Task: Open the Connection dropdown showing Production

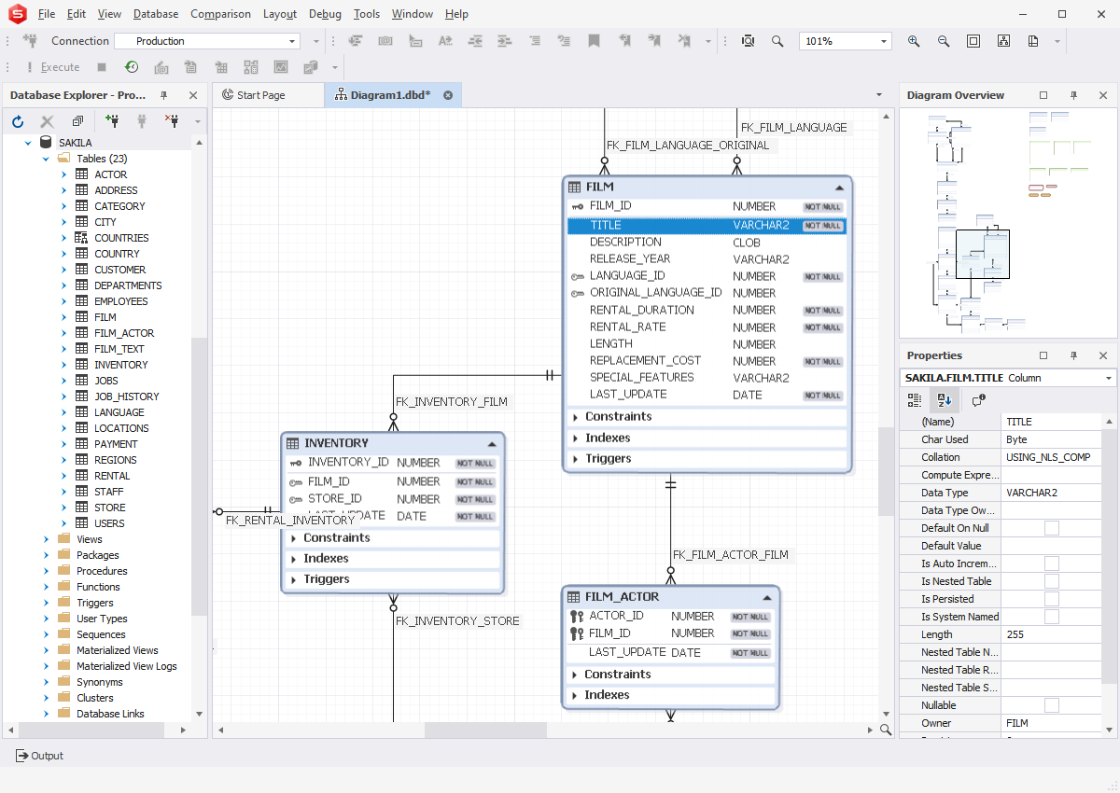Action: click(292, 41)
